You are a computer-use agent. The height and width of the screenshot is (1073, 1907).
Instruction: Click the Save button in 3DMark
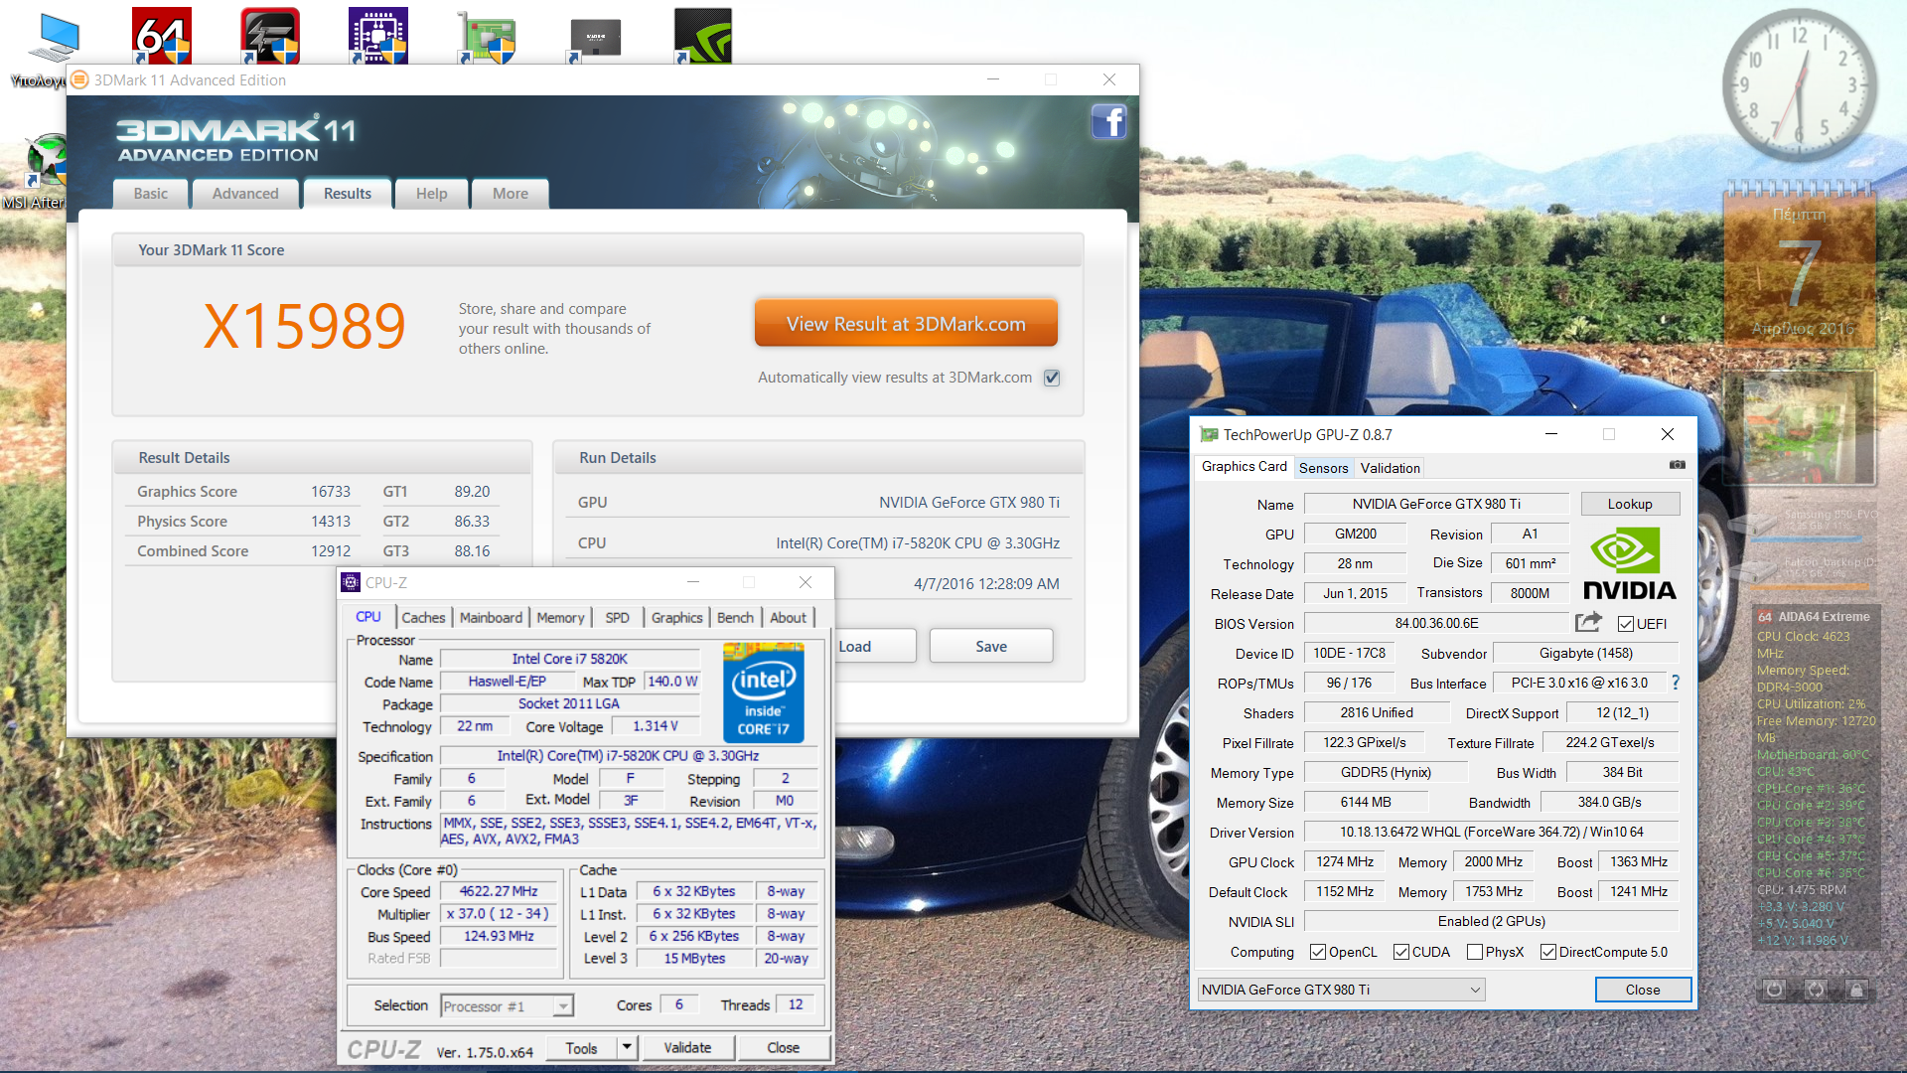(991, 646)
